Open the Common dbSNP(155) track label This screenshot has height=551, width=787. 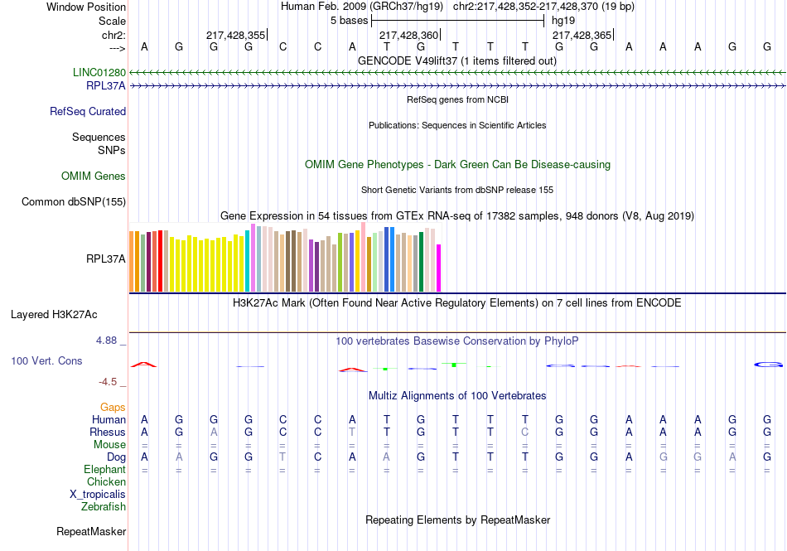[x=74, y=201]
